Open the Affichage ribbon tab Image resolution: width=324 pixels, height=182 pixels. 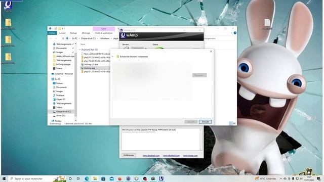tap(86, 33)
